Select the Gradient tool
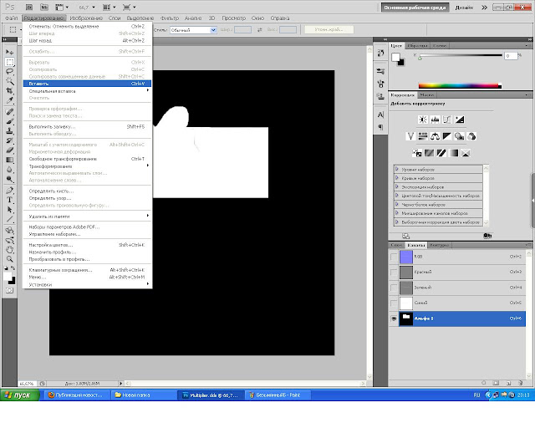The height and width of the screenshot is (428, 535). 9,160
